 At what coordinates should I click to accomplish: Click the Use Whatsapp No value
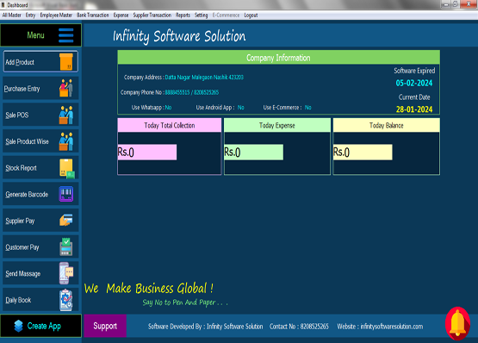(168, 108)
